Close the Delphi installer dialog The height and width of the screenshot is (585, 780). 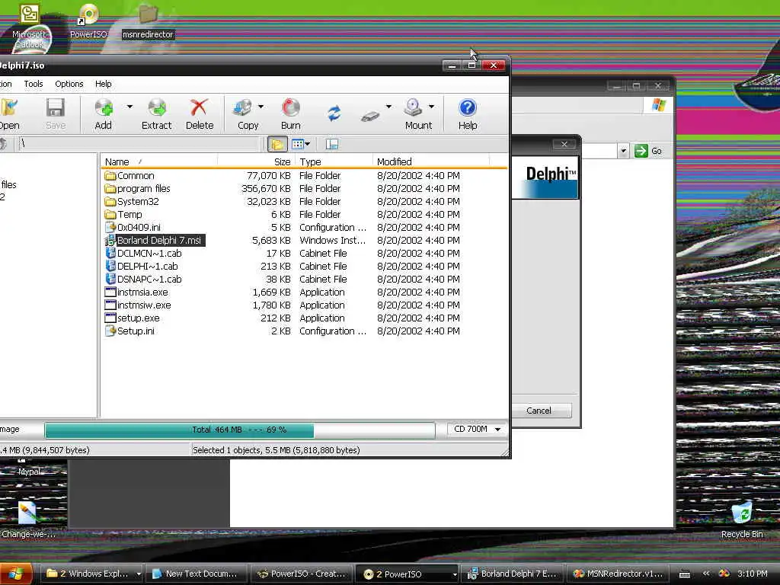564,144
